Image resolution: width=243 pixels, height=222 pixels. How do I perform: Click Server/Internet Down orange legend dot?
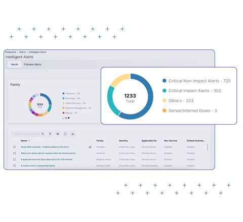pos(165,110)
